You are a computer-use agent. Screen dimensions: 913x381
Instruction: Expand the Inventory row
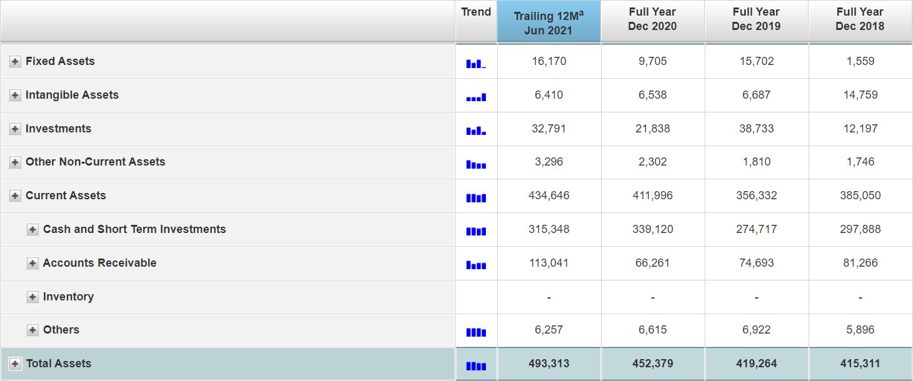coord(33,297)
